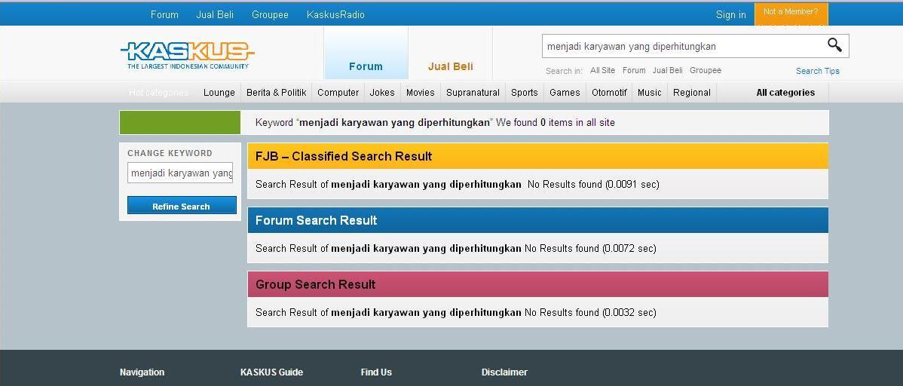Screen dimensions: 903x386
Task: Select the Forum header tab
Action: pos(366,53)
